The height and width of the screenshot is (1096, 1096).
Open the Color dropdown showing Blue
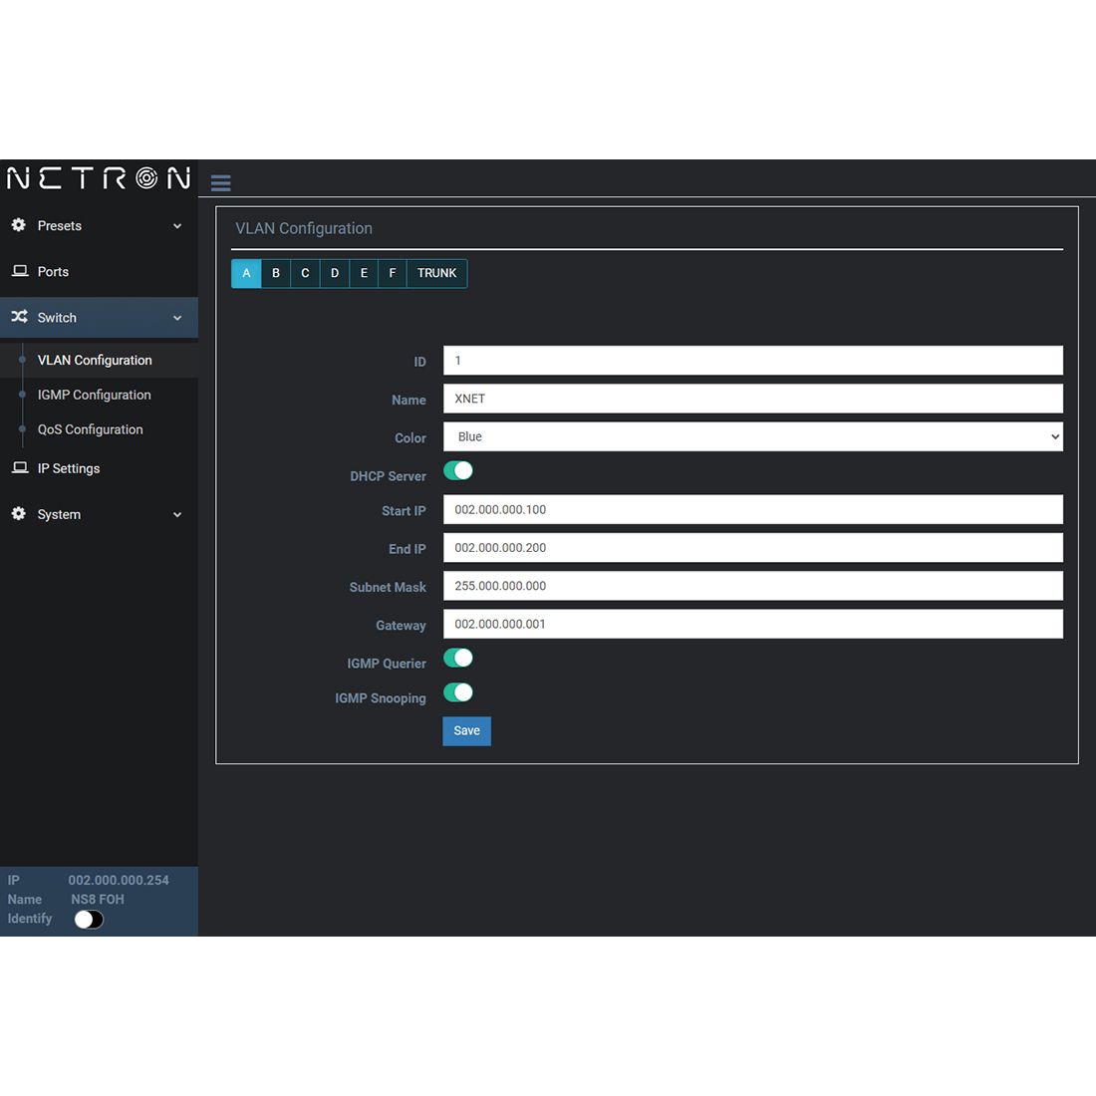coord(752,436)
